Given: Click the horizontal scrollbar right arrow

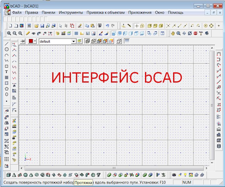Looking at the screenshot, I should (x=207, y=168).
